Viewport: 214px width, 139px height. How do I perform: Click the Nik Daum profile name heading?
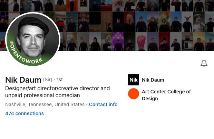(23, 80)
